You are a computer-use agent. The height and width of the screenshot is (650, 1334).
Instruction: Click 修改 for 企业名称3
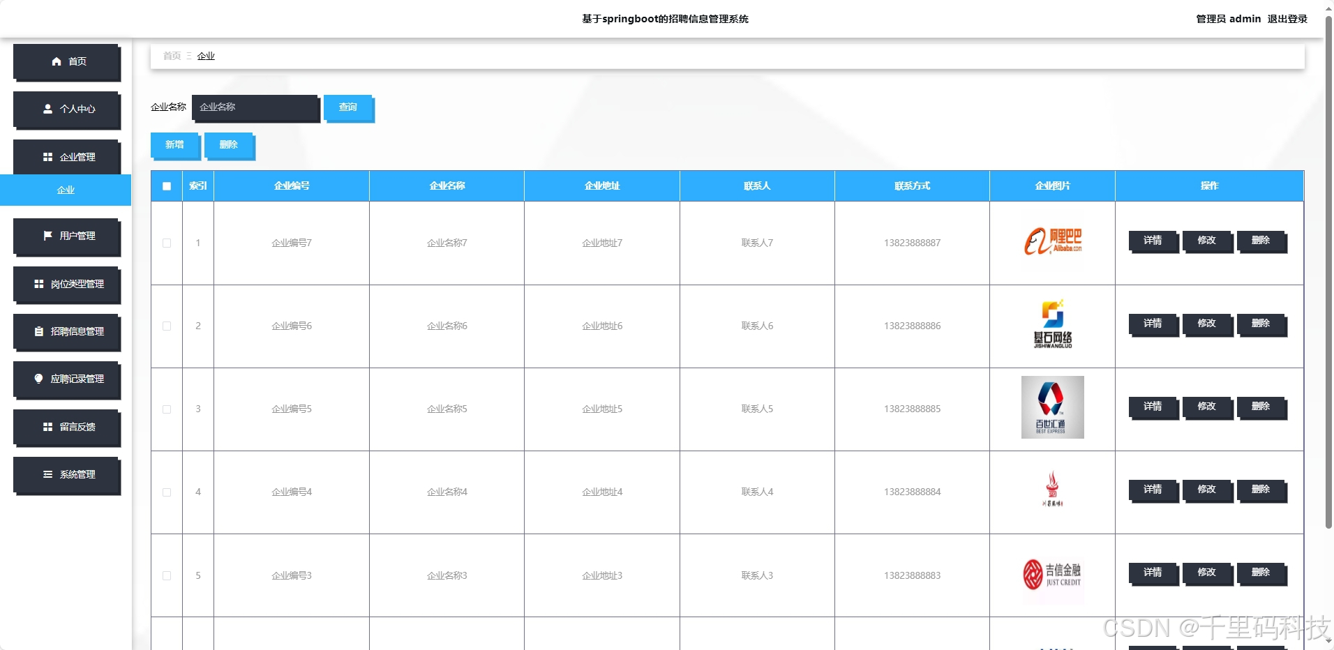[1208, 573]
